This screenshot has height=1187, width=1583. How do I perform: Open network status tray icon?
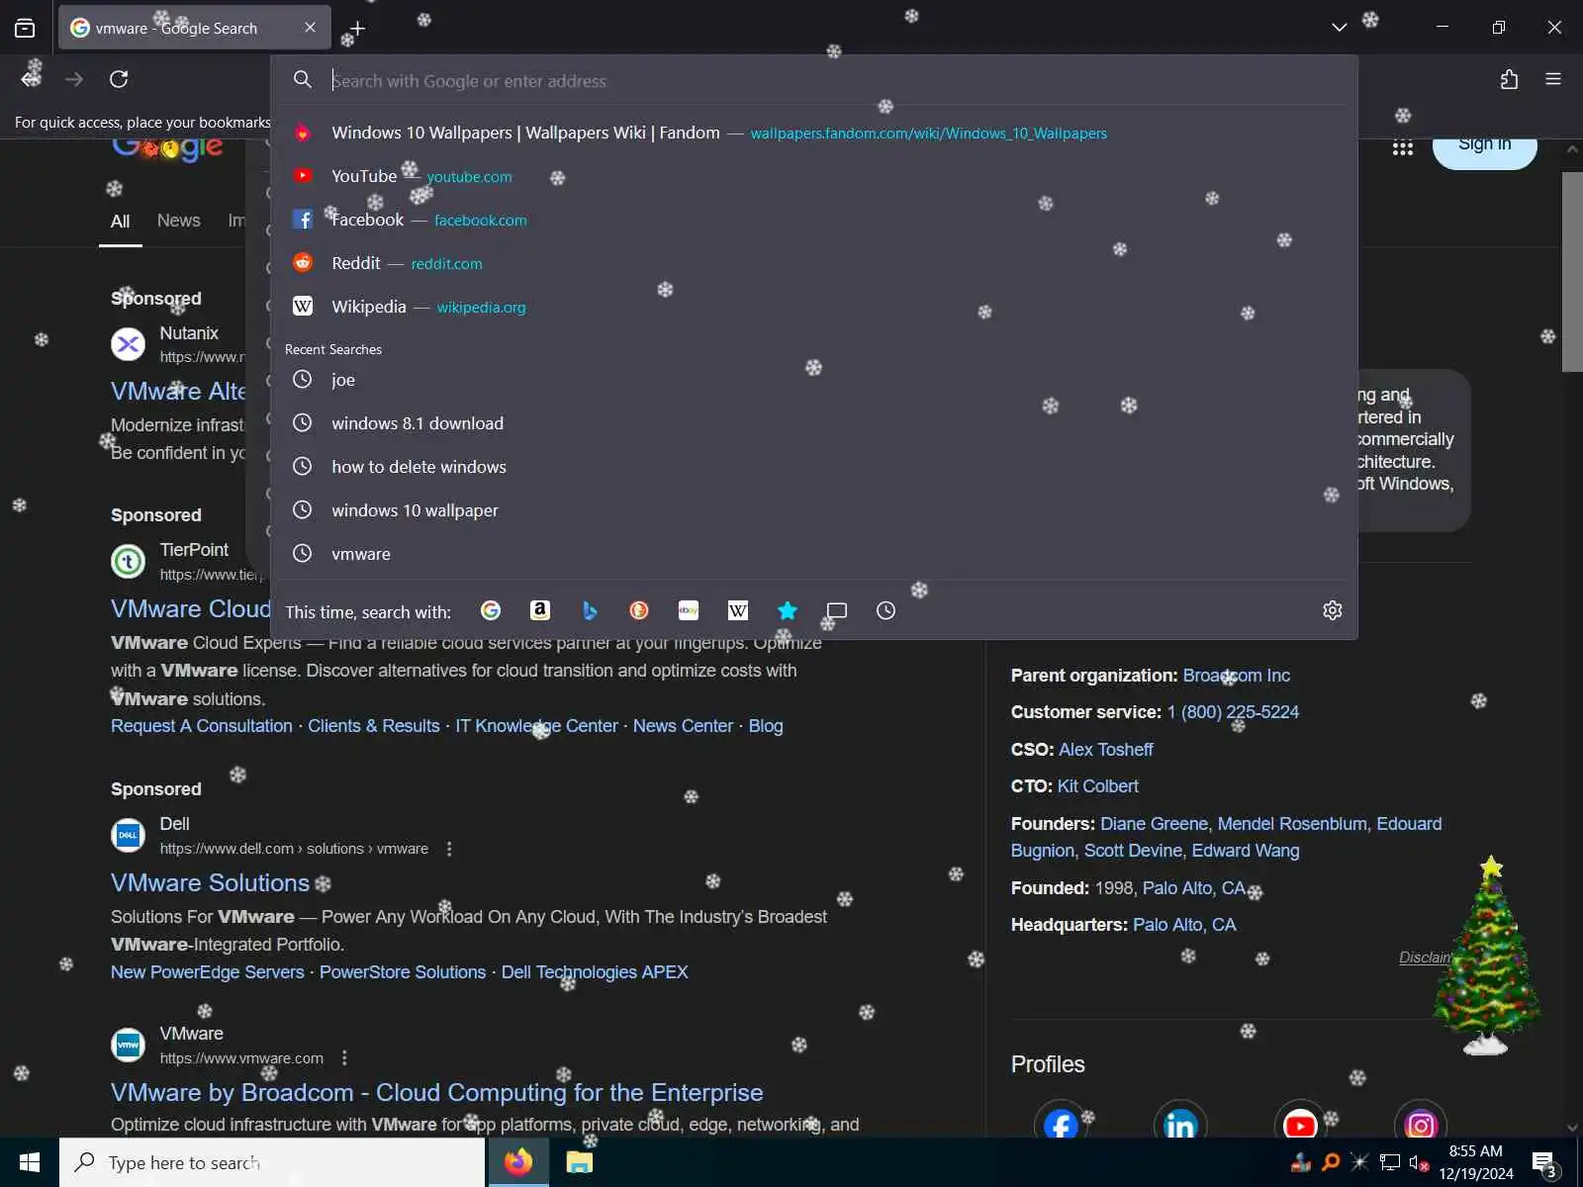[x=1390, y=1163]
